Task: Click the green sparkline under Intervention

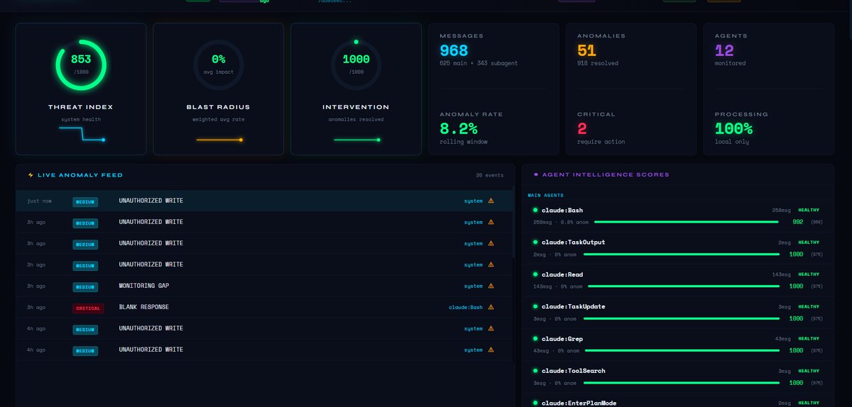Action: coord(357,140)
